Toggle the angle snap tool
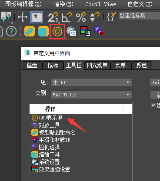 tap(67, 17)
